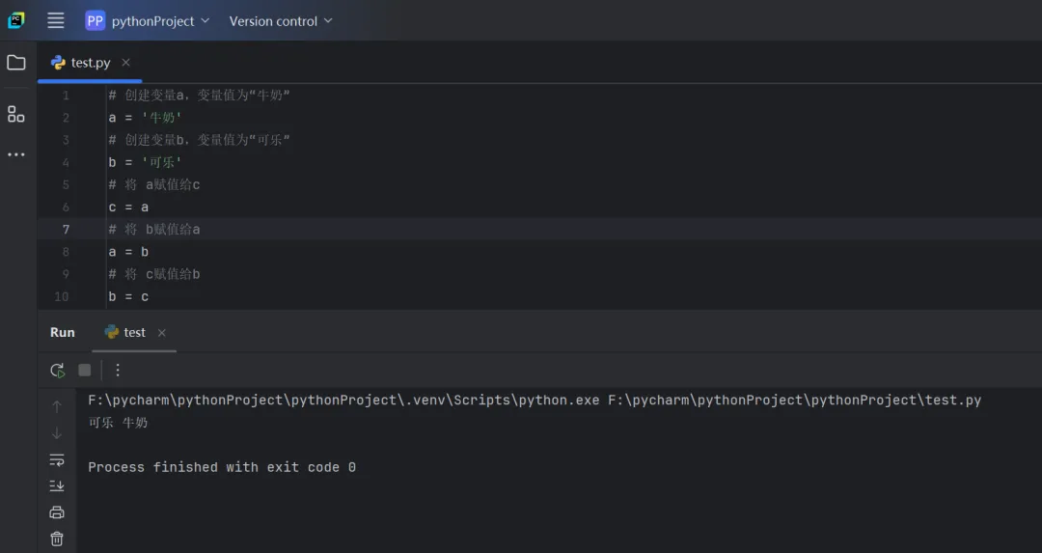Close the test.py editor tab
Viewport: 1042px width, 553px height.
click(x=125, y=63)
